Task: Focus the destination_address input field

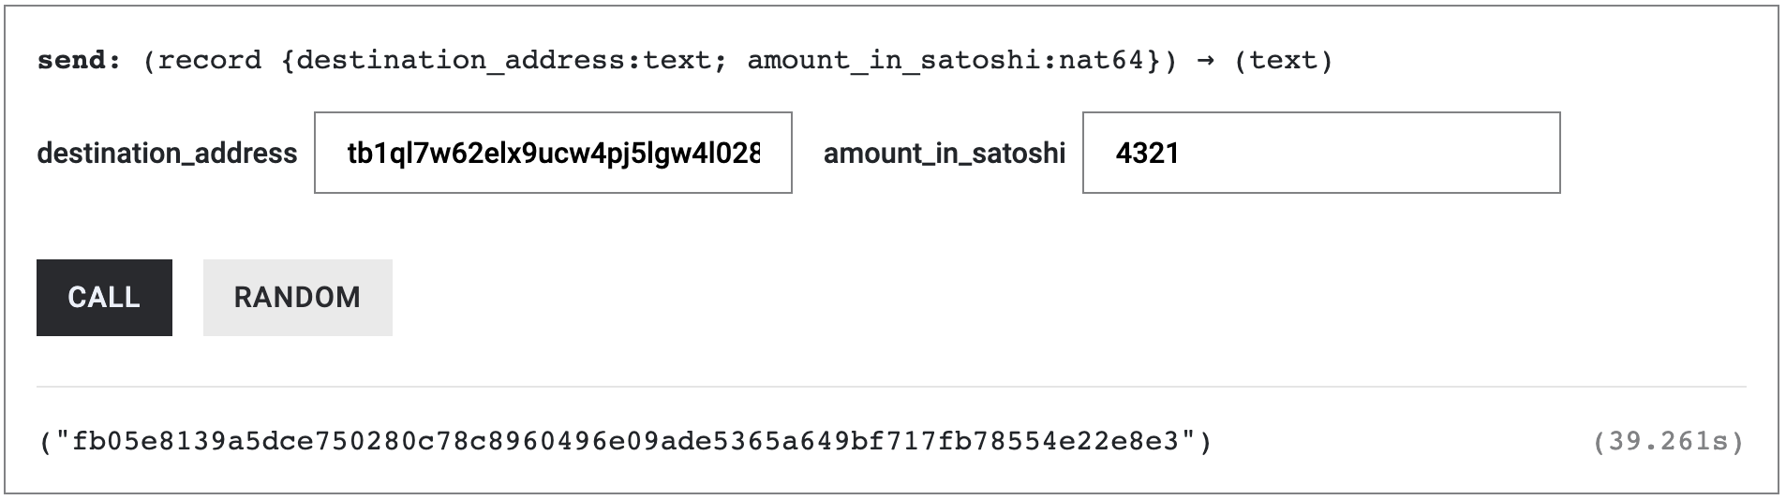Action: (553, 153)
